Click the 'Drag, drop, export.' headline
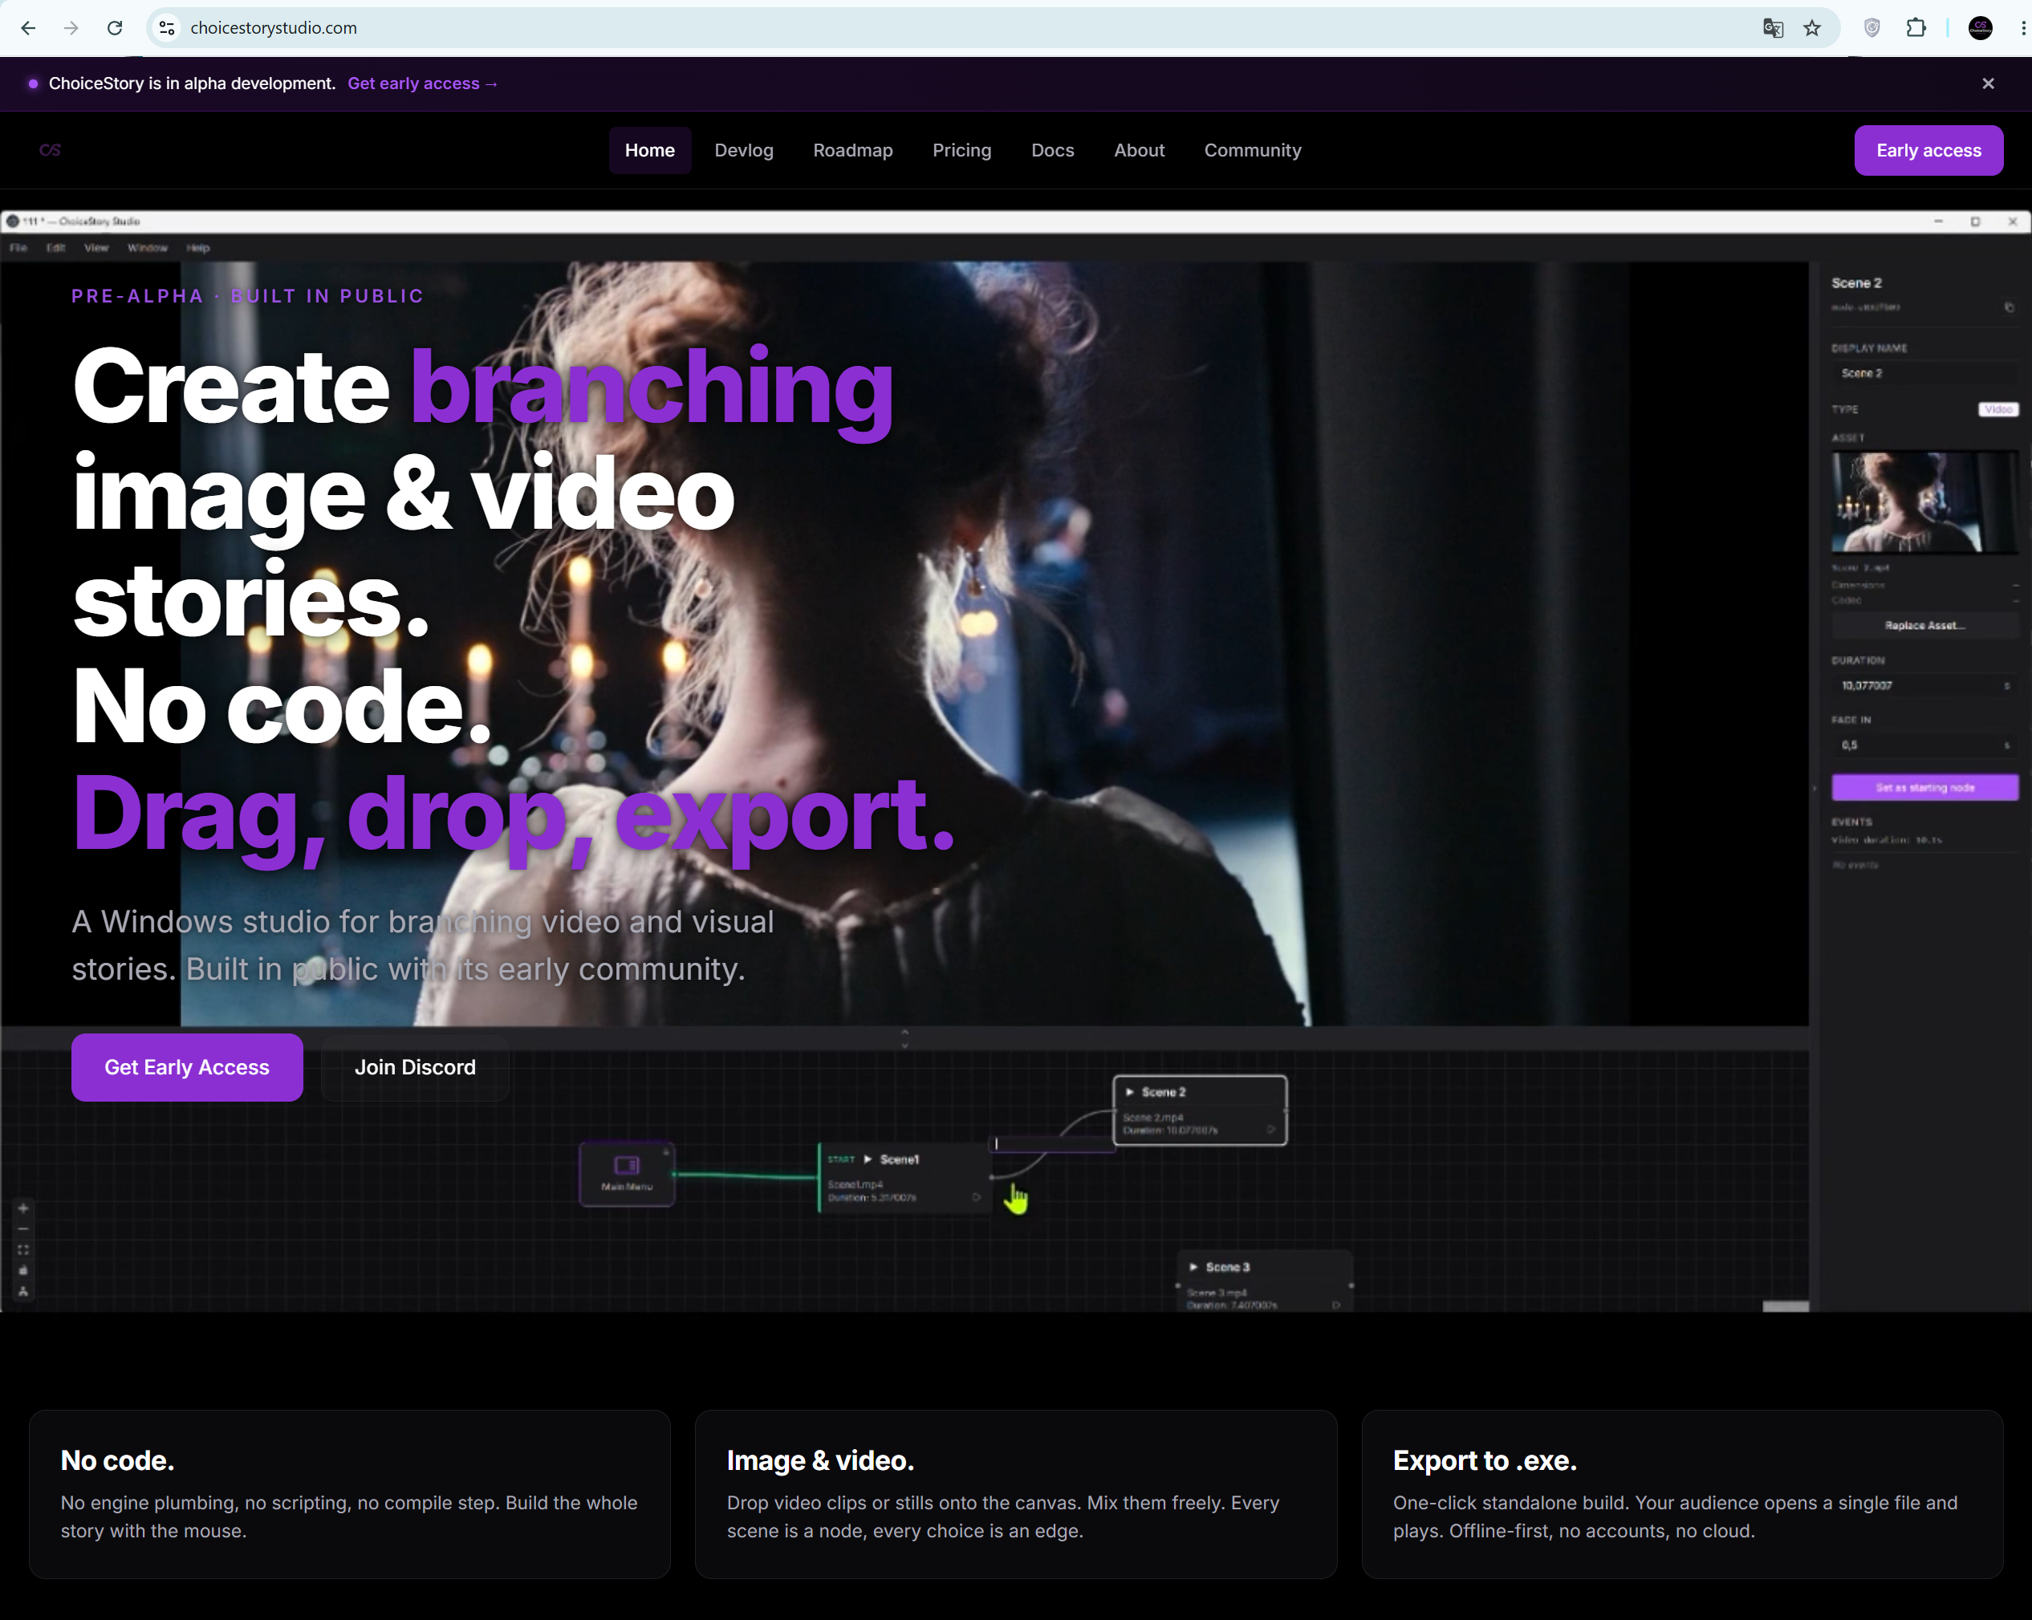2032x1620 pixels. [x=514, y=816]
